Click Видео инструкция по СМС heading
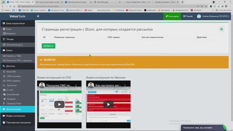Image resolution: width=233 pixels, height=131 pixels. (54, 78)
